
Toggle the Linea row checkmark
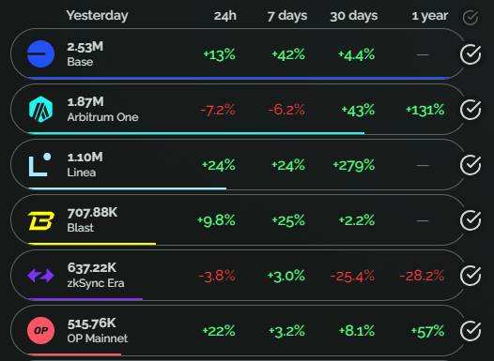coord(471,165)
